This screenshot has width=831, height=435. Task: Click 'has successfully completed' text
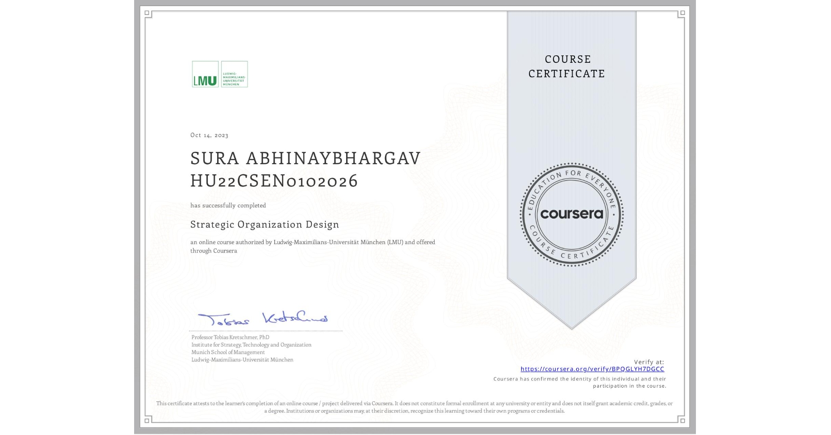coord(228,205)
